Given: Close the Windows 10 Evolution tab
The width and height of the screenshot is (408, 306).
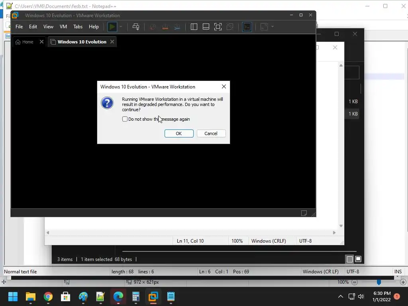Looking at the screenshot, I should point(112,41).
